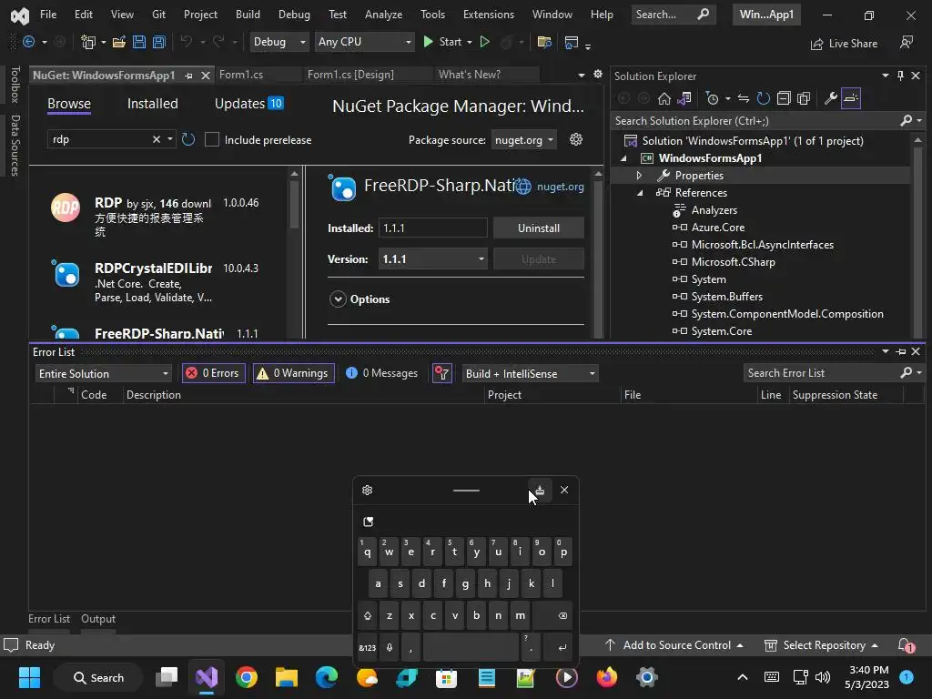Click Solution Explorer Refresh icon
This screenshot has width=932, height=699.
pyautogui.click(x=764, y=98)
